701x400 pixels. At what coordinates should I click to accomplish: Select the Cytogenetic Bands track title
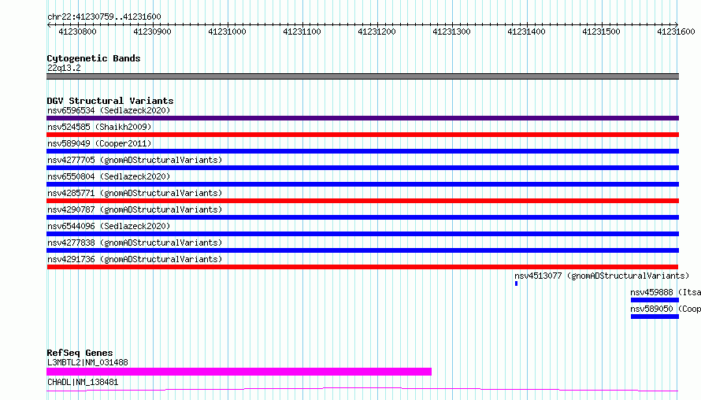tap(94, 58)
